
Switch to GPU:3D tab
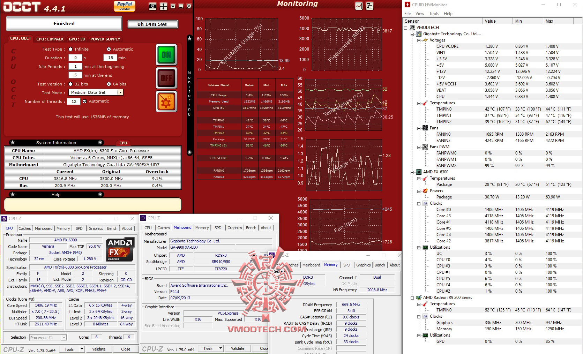77,39
